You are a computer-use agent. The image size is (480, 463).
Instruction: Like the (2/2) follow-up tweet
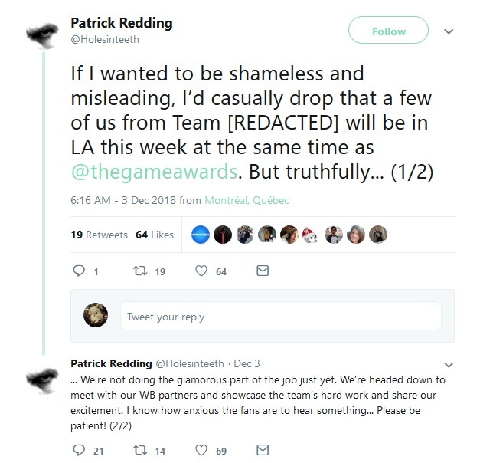[x=202, y=451]
